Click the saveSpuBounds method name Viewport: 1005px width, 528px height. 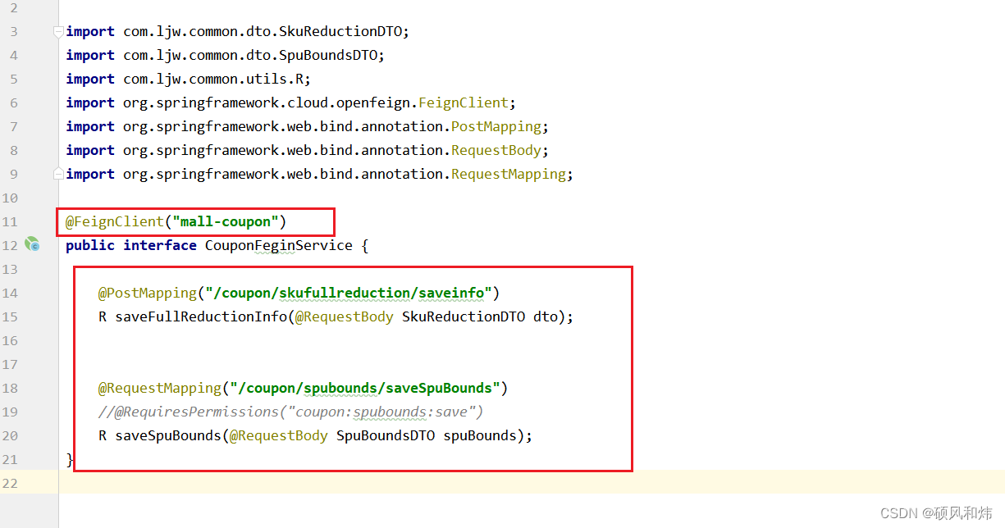pos(168,435)
